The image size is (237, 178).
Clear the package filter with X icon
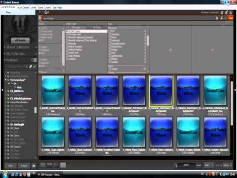click(27, 66)
